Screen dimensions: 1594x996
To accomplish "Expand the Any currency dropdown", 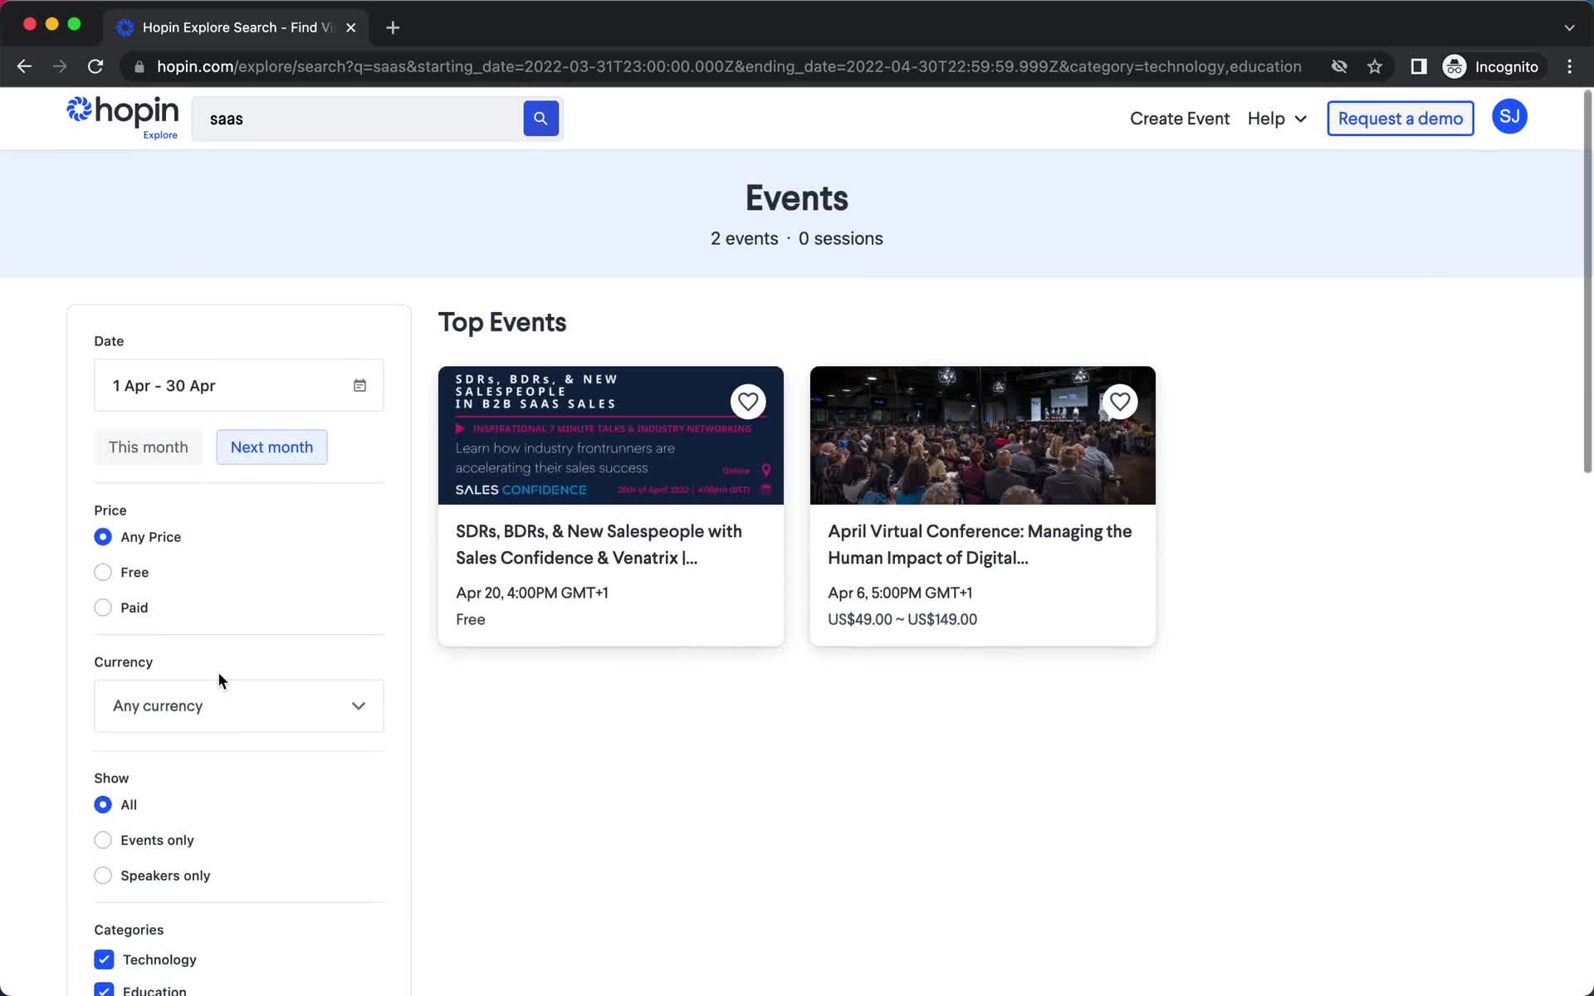I will 239,705.
